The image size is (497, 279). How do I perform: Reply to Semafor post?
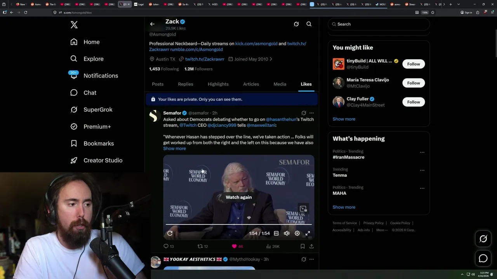(169, 246)
